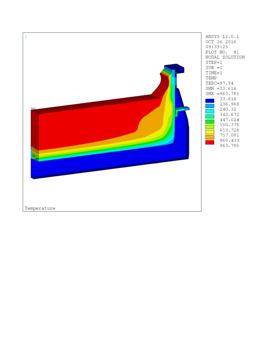Pick the teal 343.672 legend swatch
Viewport: 266px width, 345px height.
tap(210, 116)
